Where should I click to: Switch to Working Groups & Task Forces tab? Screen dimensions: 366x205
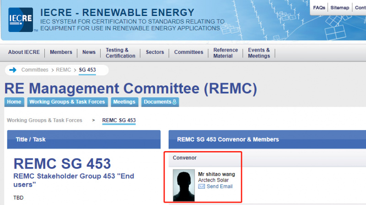(67, 102)
